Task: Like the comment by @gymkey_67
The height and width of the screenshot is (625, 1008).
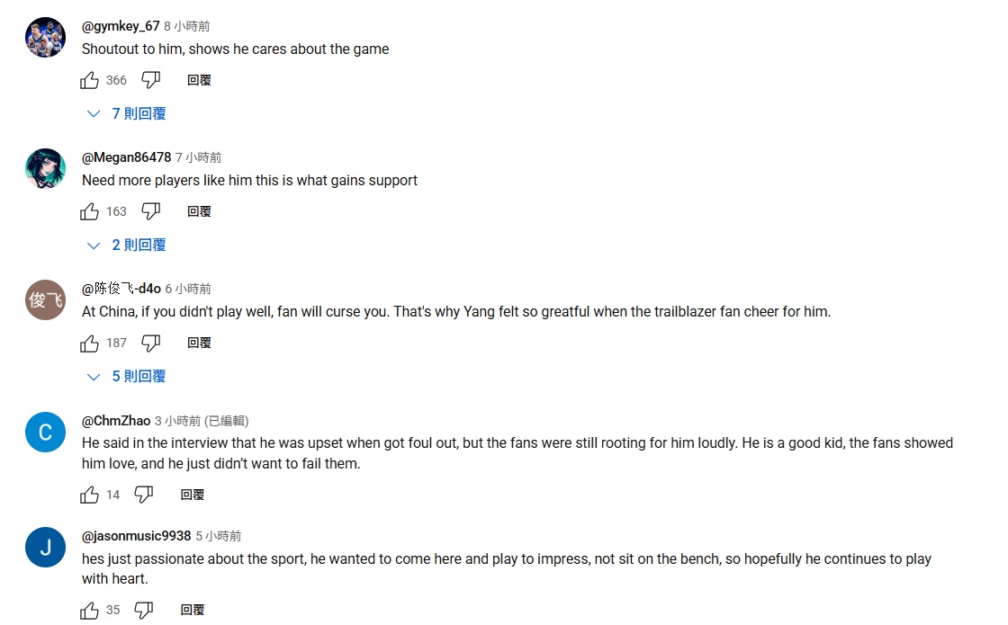Action: pyautogui.click(x=90, y=80)
